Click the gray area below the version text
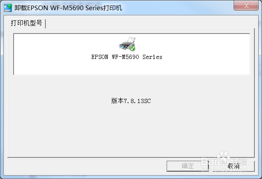This screenshot has width=262, height=179. tap(131, 130)
